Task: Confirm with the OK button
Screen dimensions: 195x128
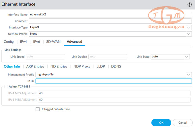Action: [x=161, y=123]
